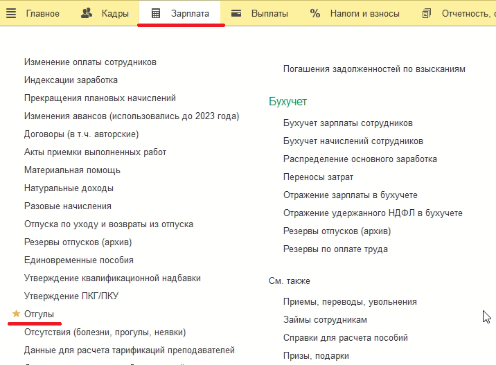This screenshot has height=365, width=496.
Task: Open Единовременные пособия
Action: pyautogui.click(x=79, y=260)
